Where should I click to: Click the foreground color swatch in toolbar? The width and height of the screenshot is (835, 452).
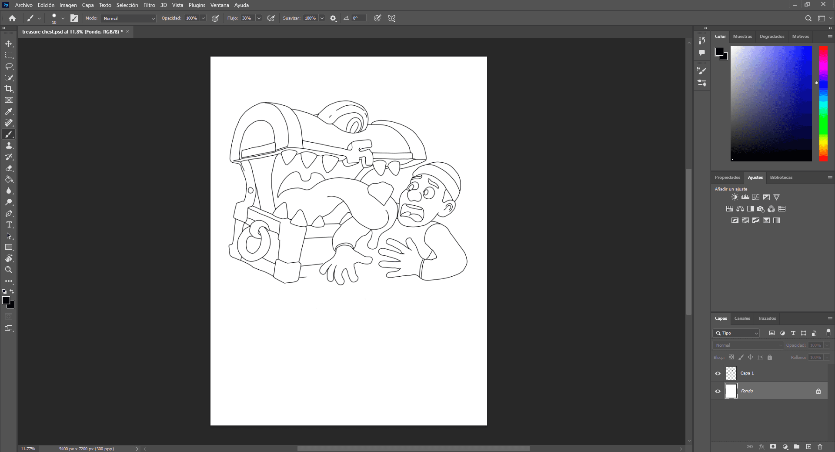click(x=6, y=301)
